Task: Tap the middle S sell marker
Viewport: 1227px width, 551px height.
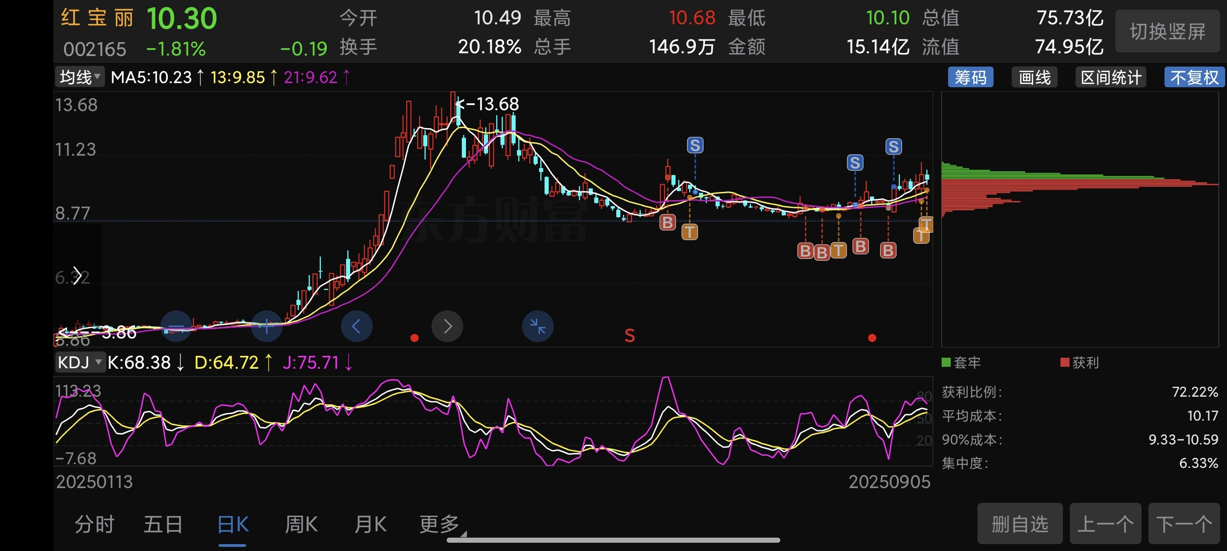Action: [855, 163]
